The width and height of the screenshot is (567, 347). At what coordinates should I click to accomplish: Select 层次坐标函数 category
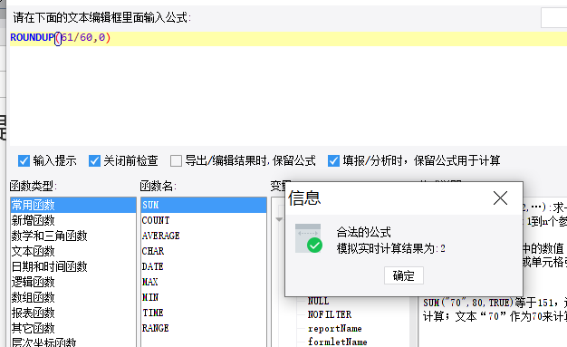tap(73, 342)
